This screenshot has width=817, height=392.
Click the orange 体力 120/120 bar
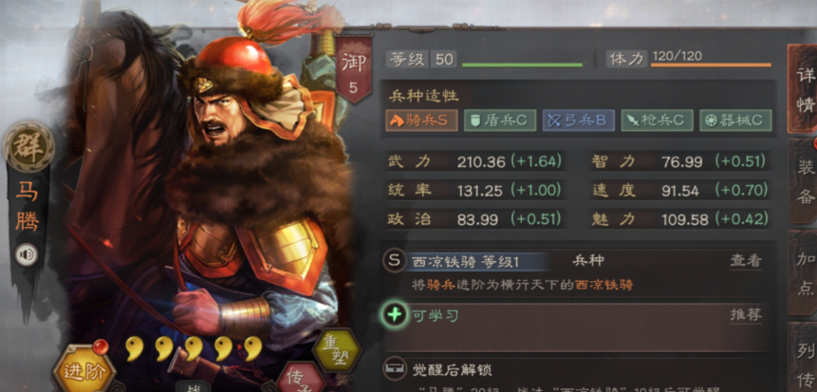tap(711, 65)
